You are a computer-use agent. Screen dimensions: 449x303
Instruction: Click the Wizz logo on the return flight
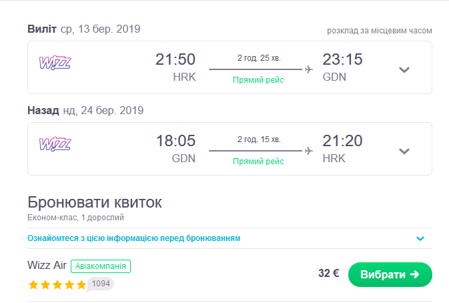click(55, 143)
